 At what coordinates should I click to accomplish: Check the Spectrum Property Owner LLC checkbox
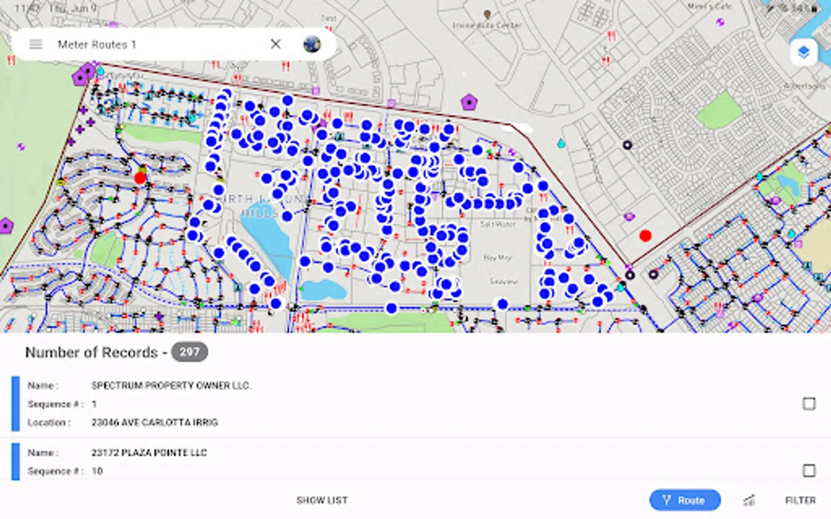809,404
